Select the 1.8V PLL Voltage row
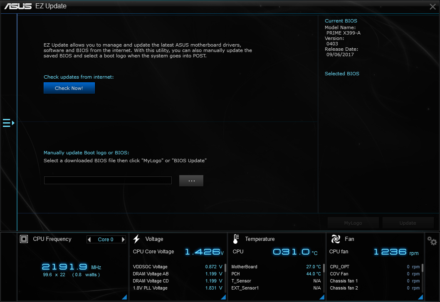Viewport: 440px width, 302px height. pos(177,288)
